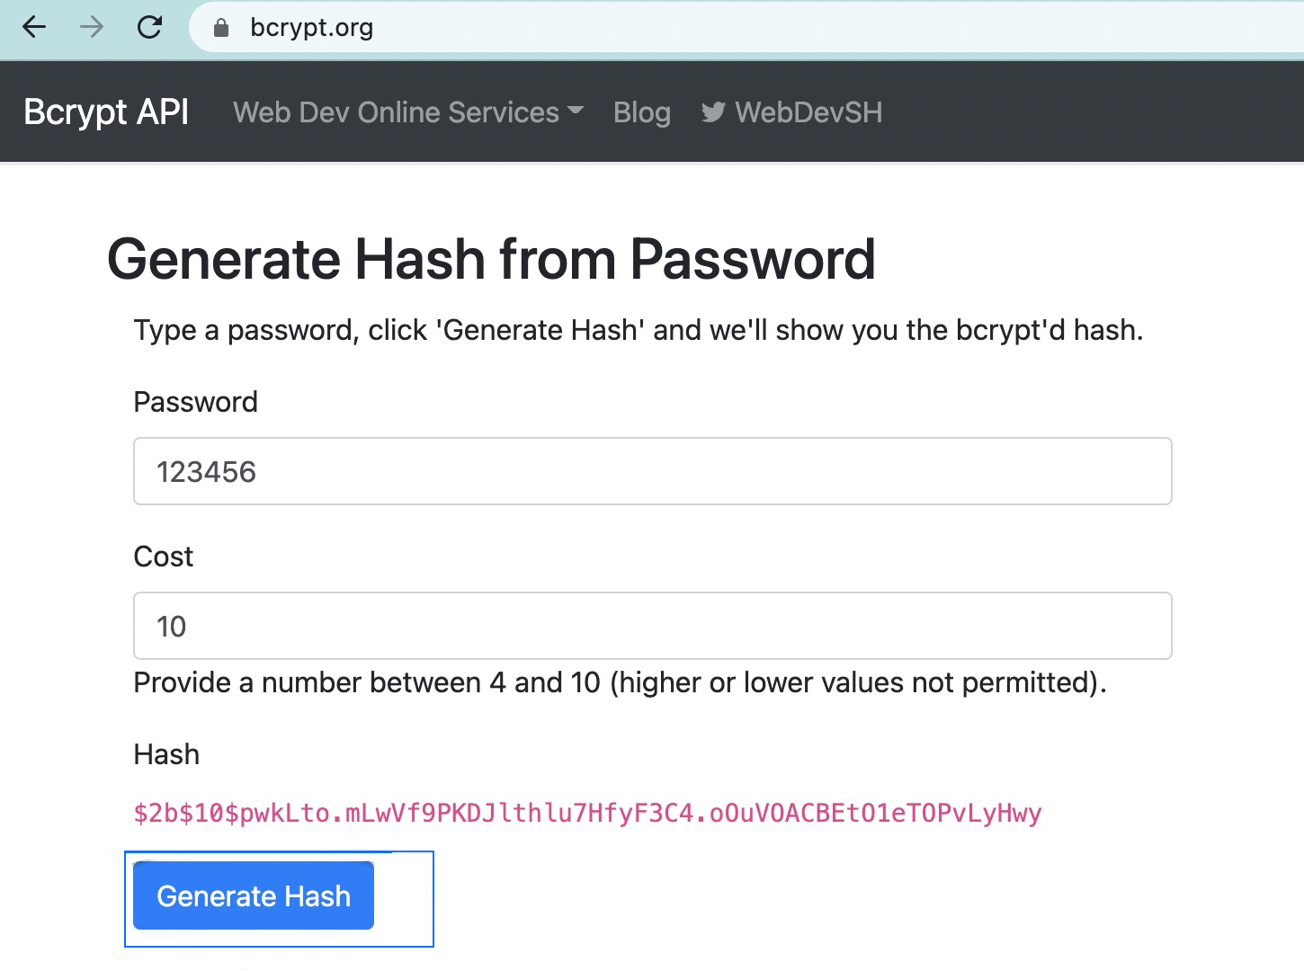Reload the bcrypt.org page

click(x=149, y=28)
